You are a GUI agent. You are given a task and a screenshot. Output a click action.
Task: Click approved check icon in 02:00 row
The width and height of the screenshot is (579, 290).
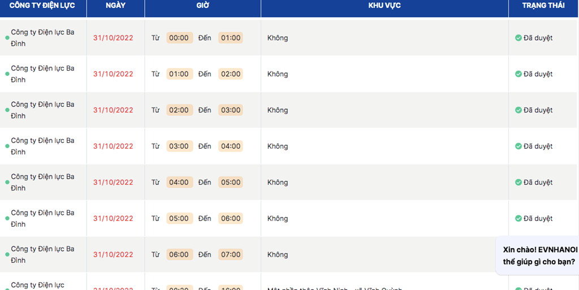coord(518,110)
